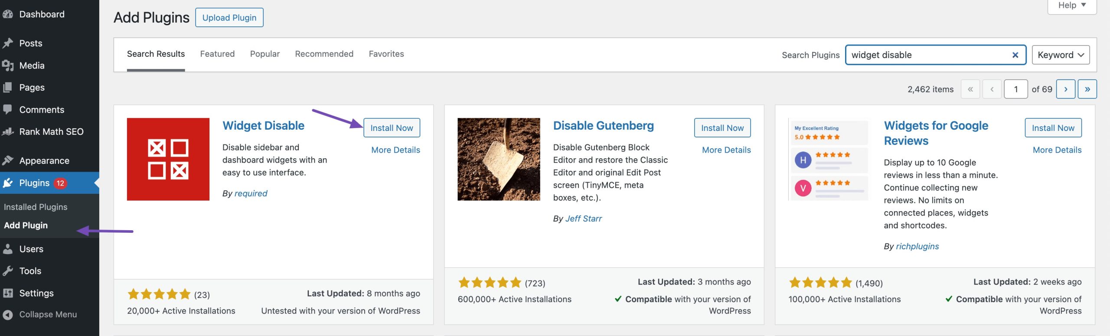The width and height of the screenshot is (1110, 336).
Task: Click the current page number field
Action: pyautogui.click(x=1015, y=89)
